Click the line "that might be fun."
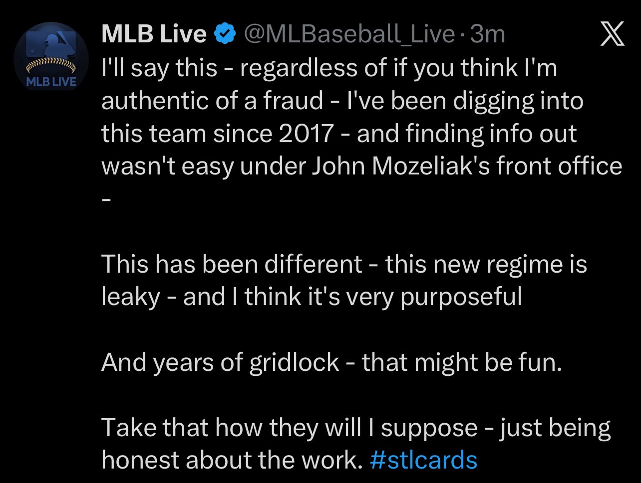The width and height of the screenshot is (641, 483). coord(462,362)
